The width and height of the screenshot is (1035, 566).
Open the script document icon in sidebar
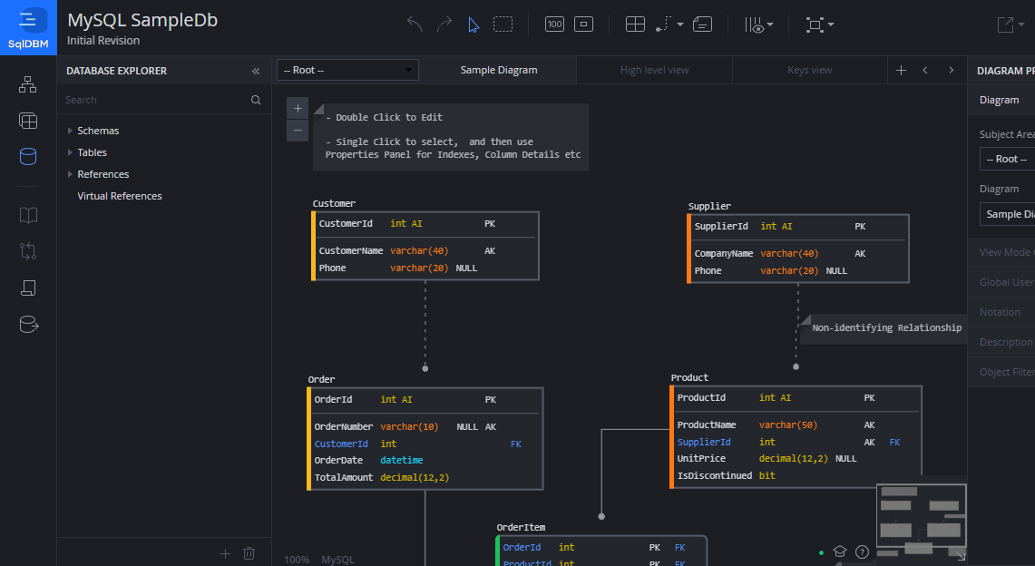(28, 288)
